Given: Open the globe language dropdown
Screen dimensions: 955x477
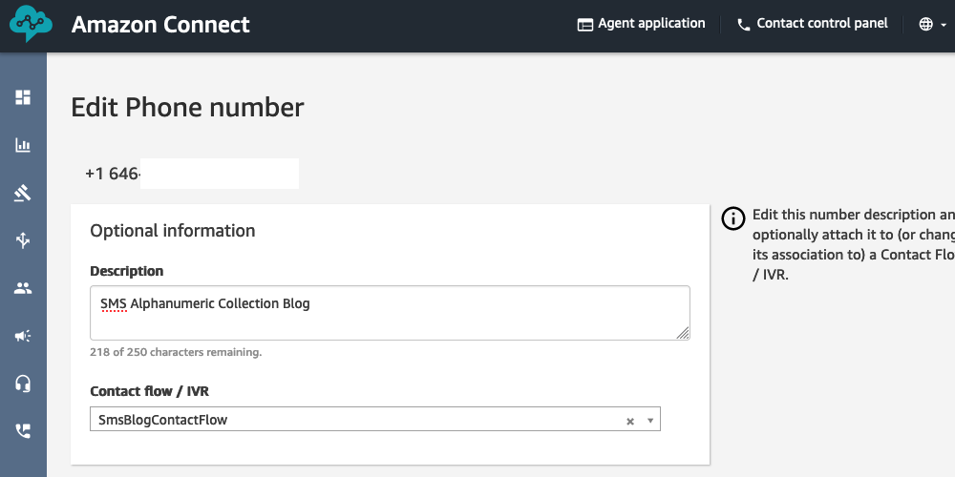Looking at the screenshot, I should coord(932,25).
